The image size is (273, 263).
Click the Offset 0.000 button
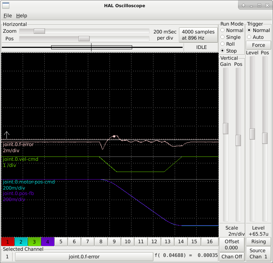tap(232, 245)
